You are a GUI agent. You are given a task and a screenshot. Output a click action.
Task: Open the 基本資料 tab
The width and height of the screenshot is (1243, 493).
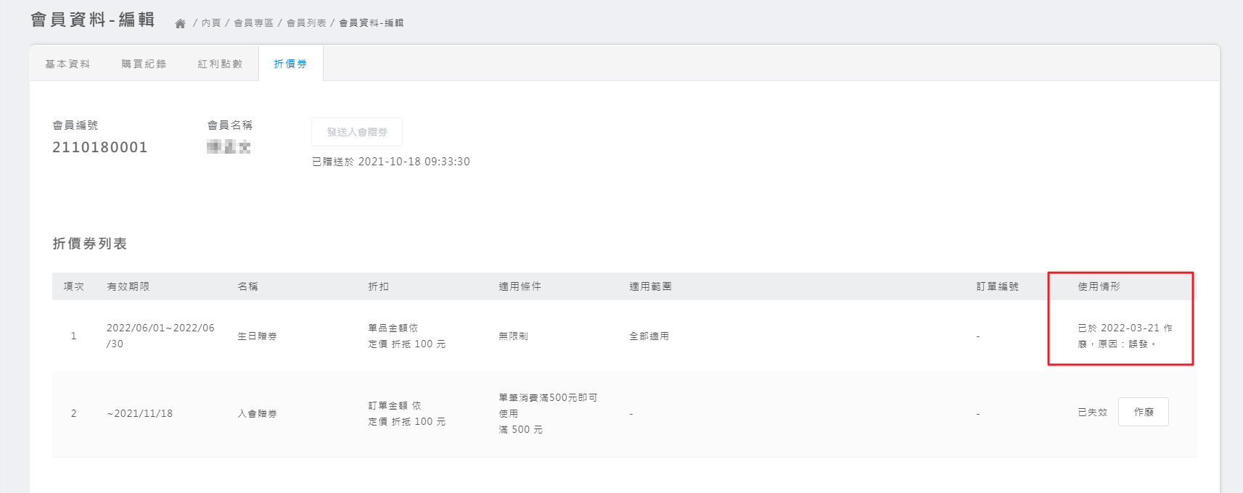67,64
